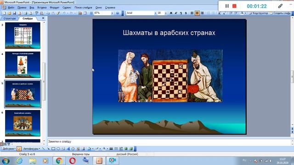
Task: Open the Вид menu
Action: tap(32, 7)
